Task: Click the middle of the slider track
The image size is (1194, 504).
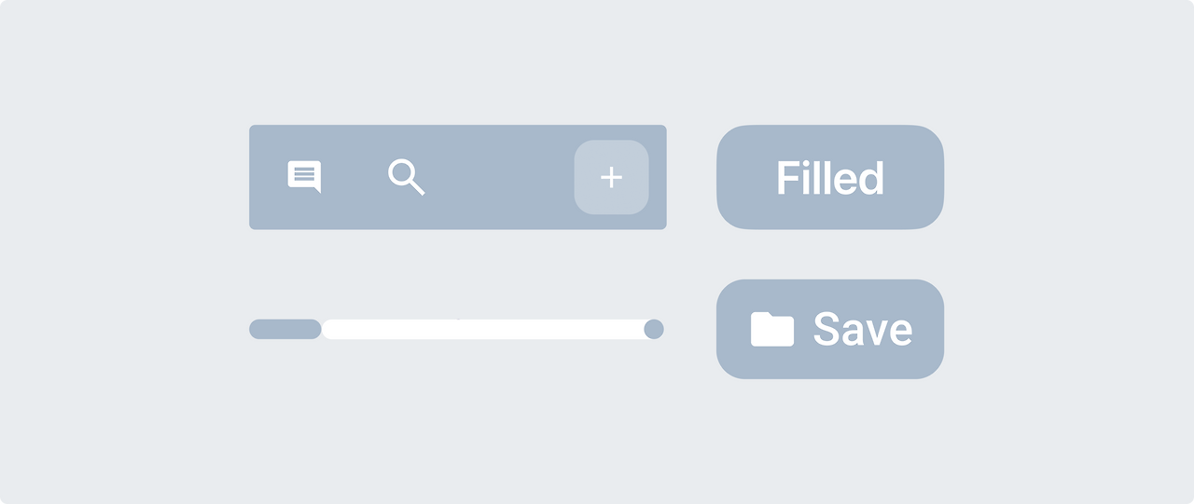Action: click(x=457, y=329)
